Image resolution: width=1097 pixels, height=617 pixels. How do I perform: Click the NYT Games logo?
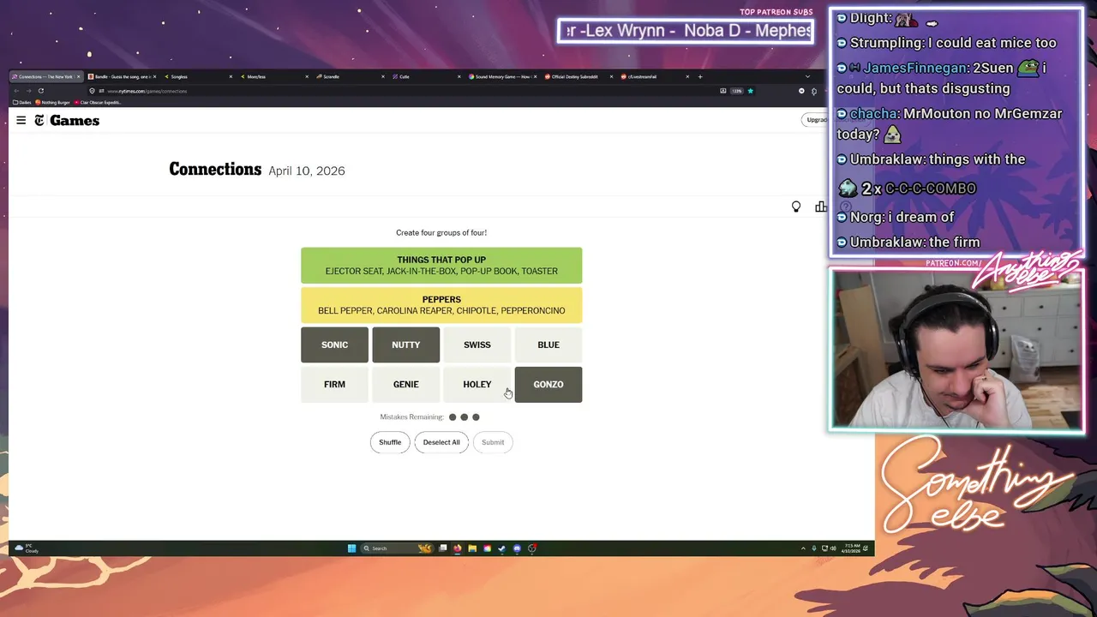click(67, 121)
